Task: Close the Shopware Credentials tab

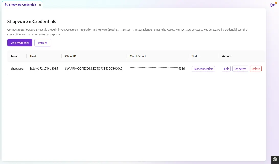Action: tap(40, 5)
